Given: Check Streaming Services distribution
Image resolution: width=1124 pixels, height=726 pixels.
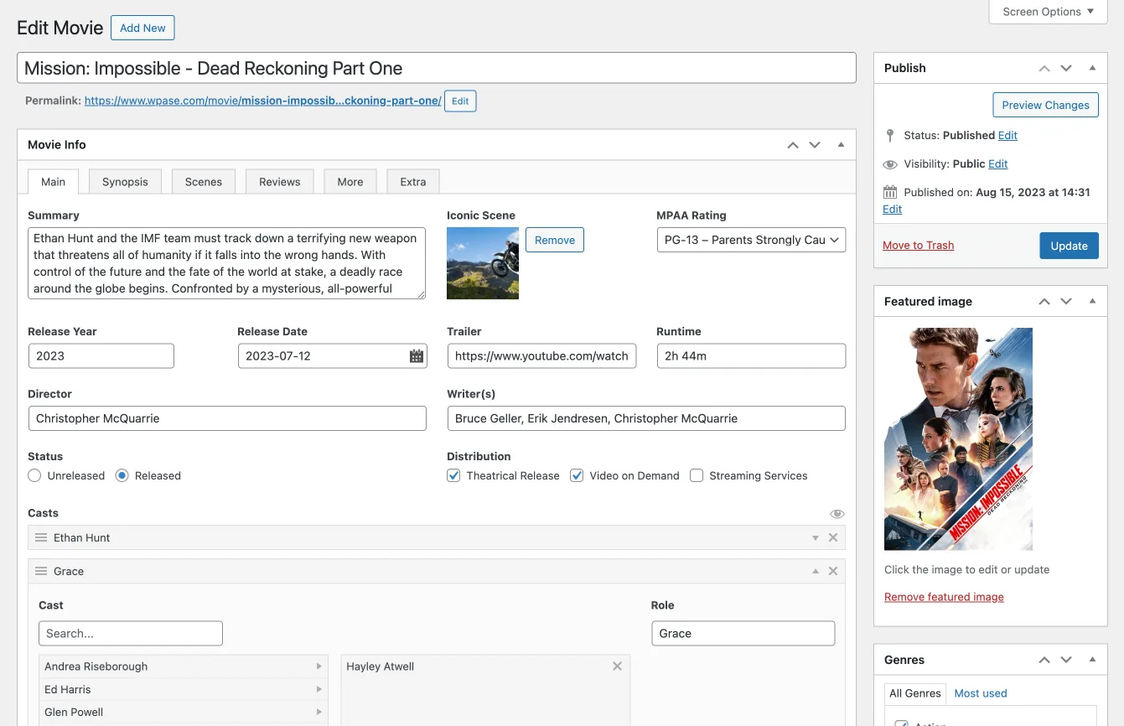Looking at the screenshot, I should tap(697, 475).
